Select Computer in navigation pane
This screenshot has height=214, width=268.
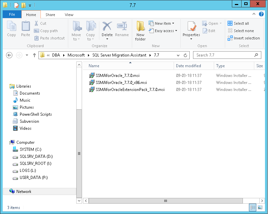(x=25, y=142)
